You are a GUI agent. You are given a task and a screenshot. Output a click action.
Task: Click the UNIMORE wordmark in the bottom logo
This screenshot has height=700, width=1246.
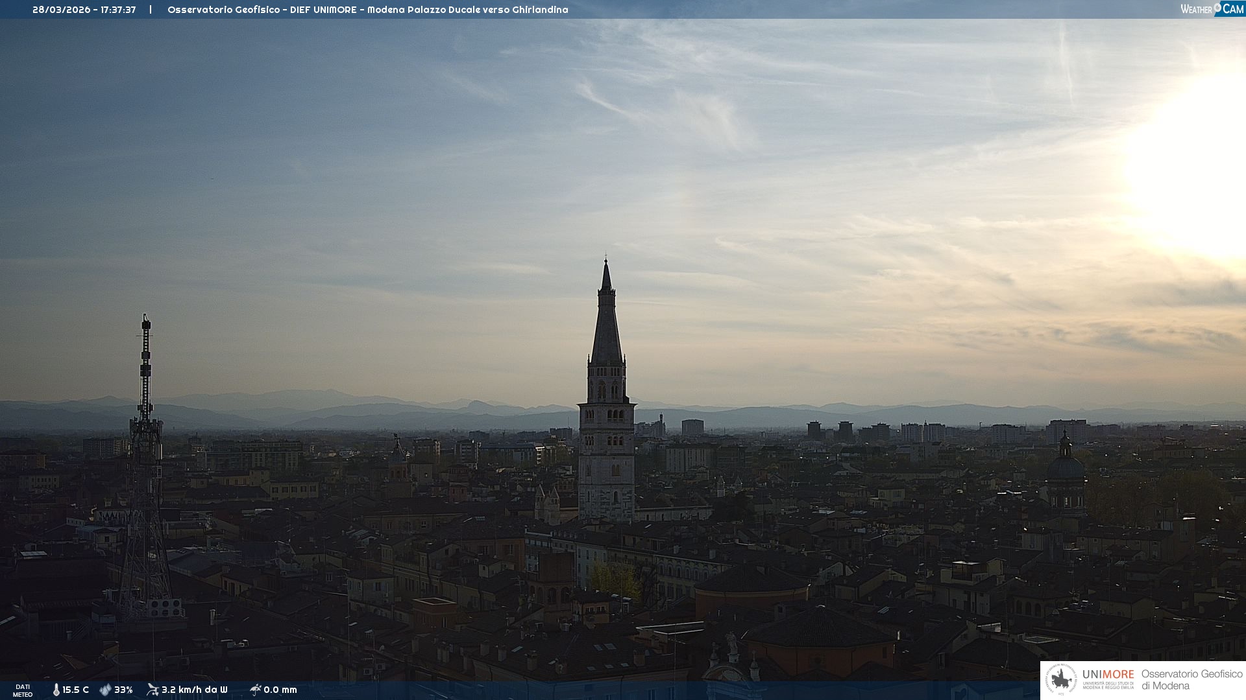click(x=1108, y=674)
